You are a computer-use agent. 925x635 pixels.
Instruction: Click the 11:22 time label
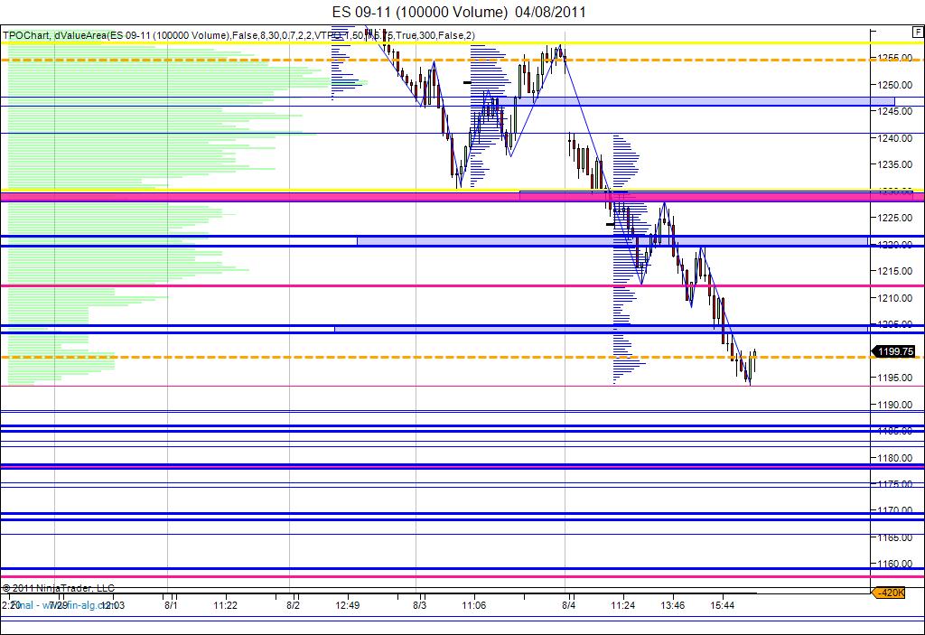(x=225, y=605)
